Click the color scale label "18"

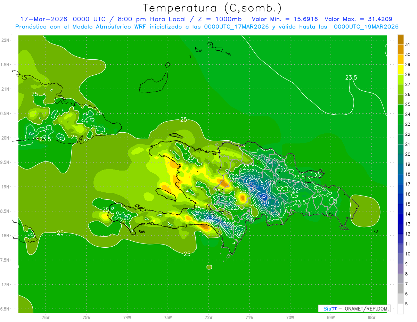coord(408,174)
